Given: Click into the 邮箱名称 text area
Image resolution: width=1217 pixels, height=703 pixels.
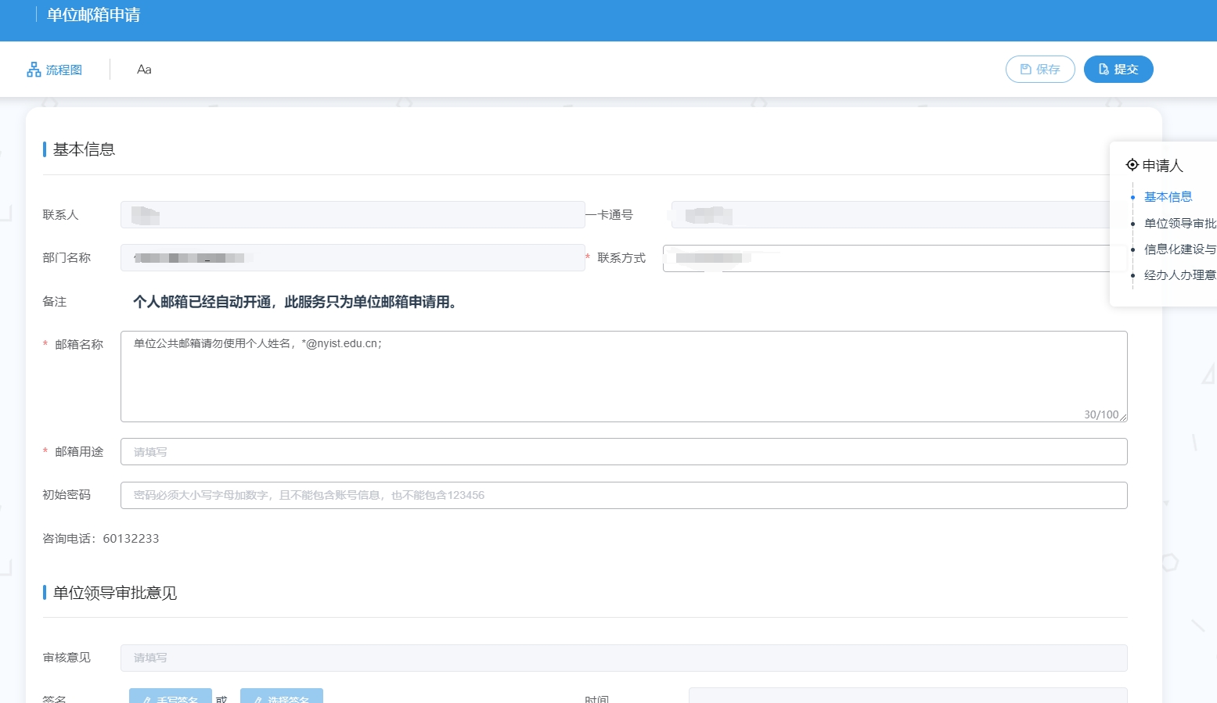Looking at the screenshot, I should coord(623,376).
